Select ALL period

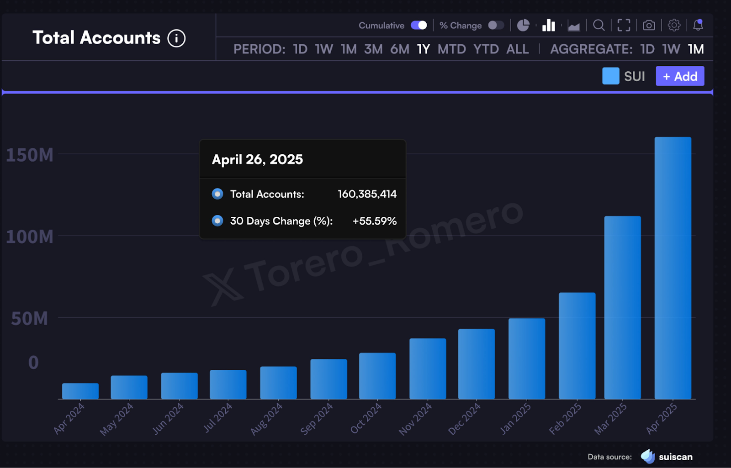pos(518,49)
